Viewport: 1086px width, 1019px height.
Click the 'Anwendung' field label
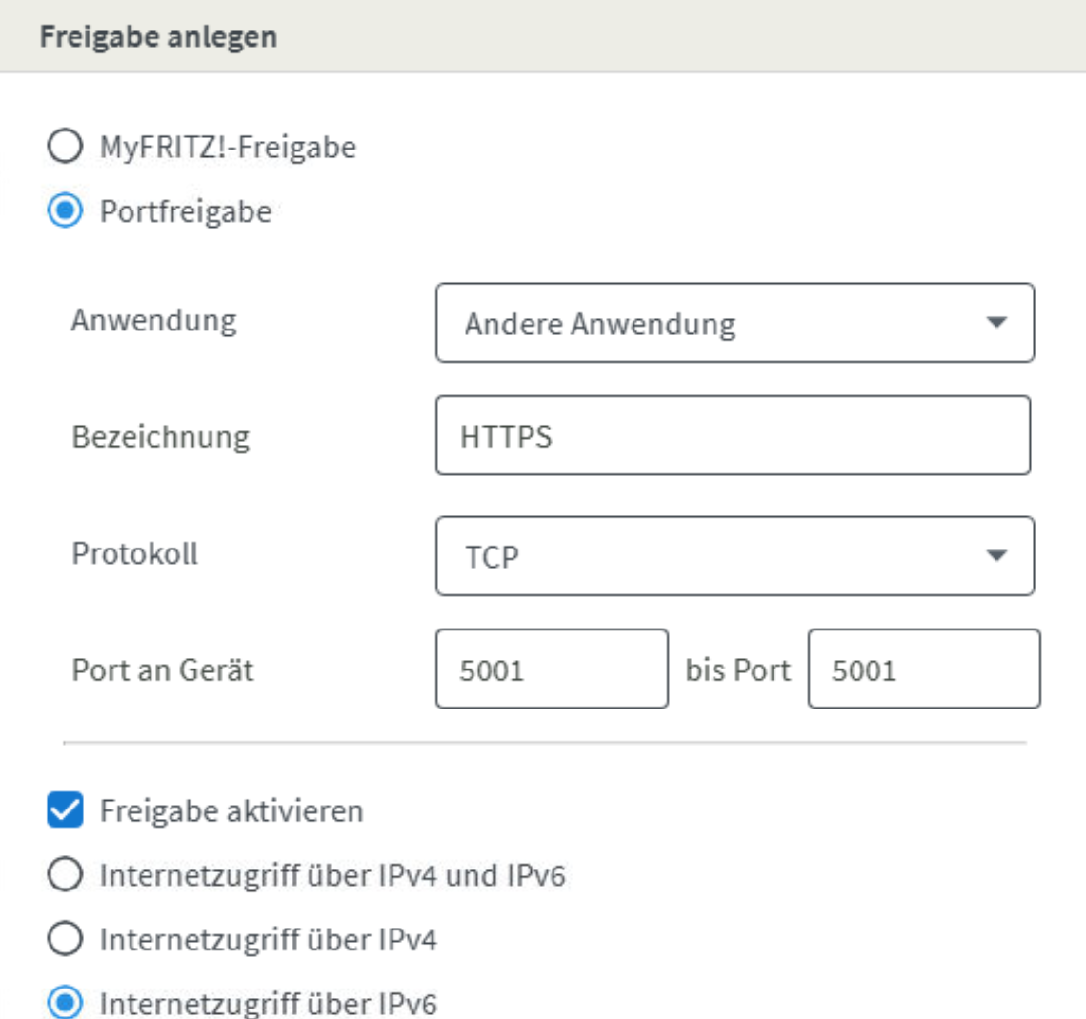153,320
